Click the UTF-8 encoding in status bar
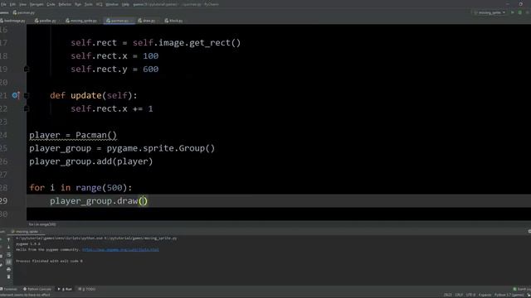The height and width of the screenshot is (298, 531). click(470, 295)
